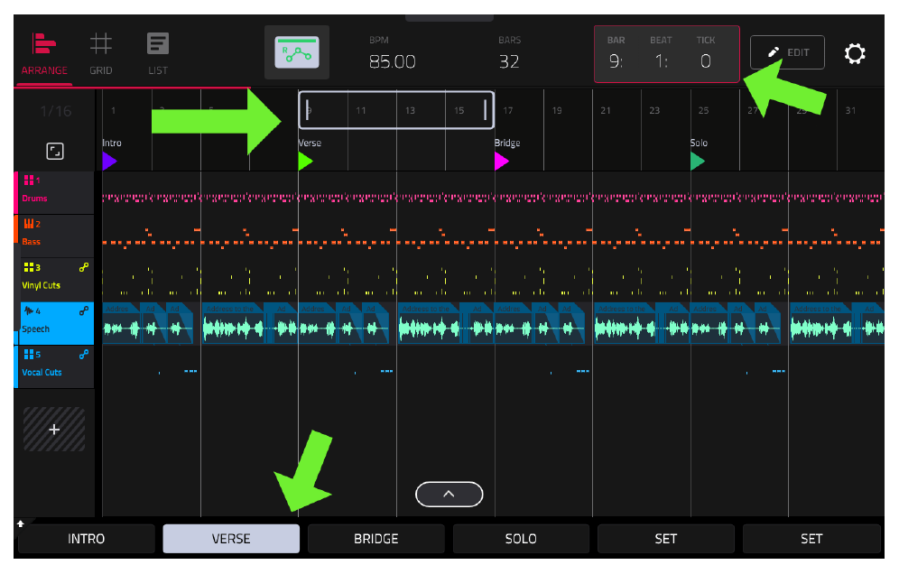Select the Vocal Cuts track header

pyautogui.click(x=54, y=367)
